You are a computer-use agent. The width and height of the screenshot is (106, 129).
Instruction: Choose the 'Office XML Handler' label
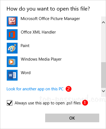(x=38, y=32)
